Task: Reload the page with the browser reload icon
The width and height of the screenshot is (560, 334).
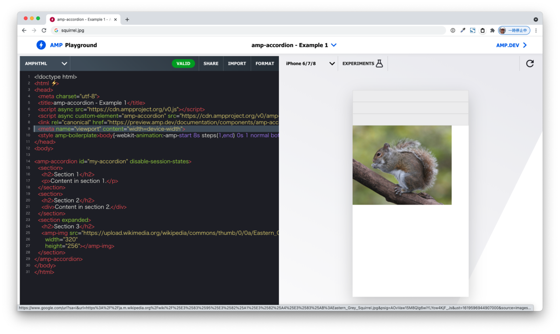Action: [44, 30]
